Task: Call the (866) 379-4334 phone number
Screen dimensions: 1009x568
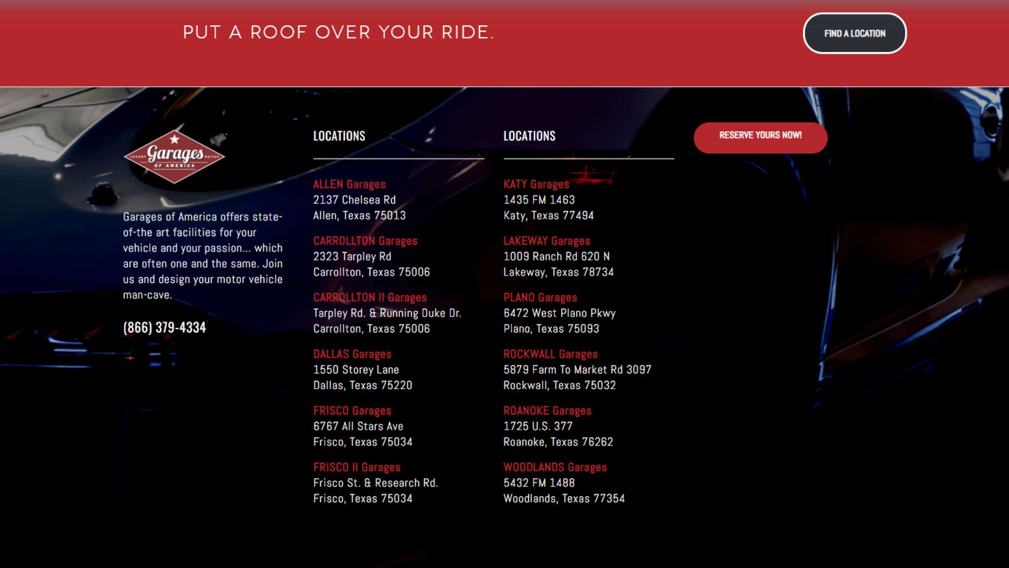Action: coord(164,328)
